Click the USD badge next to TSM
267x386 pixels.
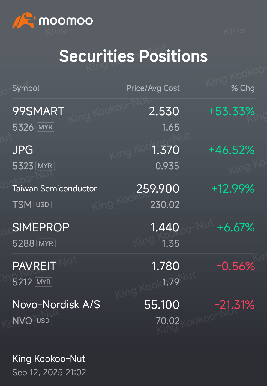(x=43, y=204)
